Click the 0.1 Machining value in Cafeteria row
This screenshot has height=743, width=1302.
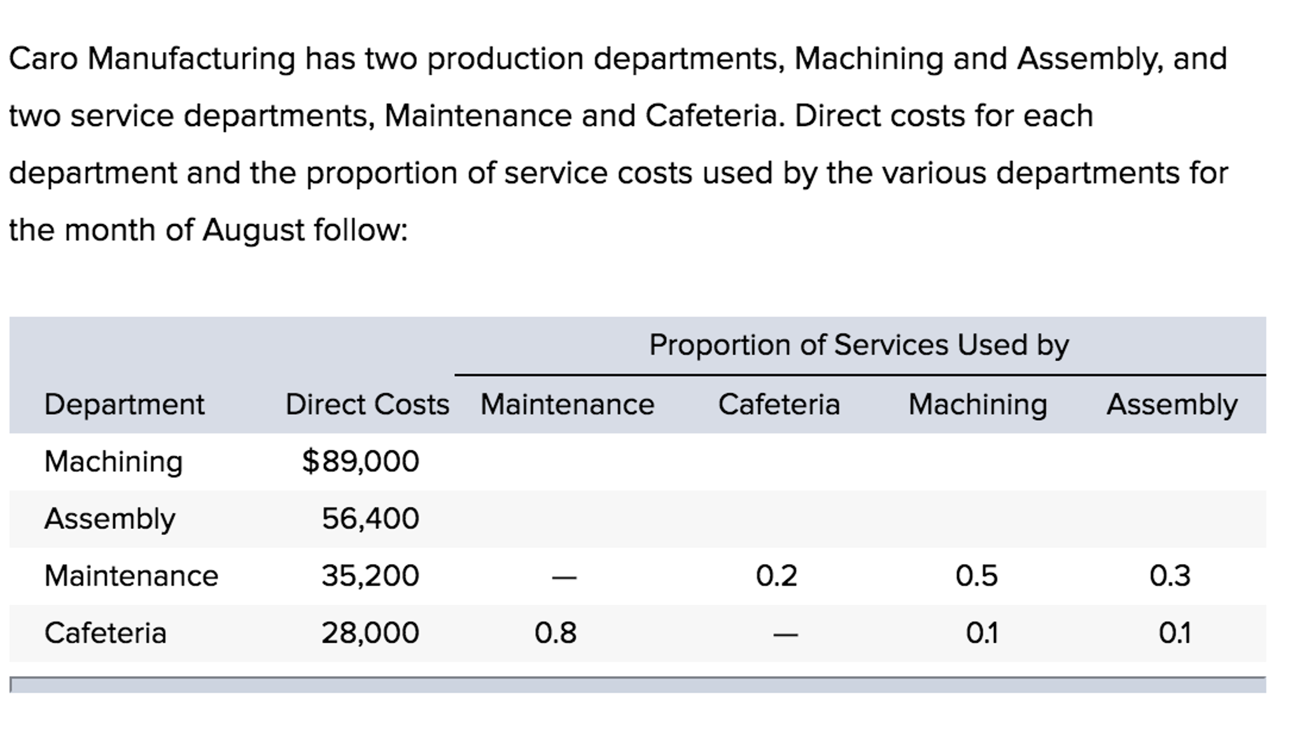point(982,633)
